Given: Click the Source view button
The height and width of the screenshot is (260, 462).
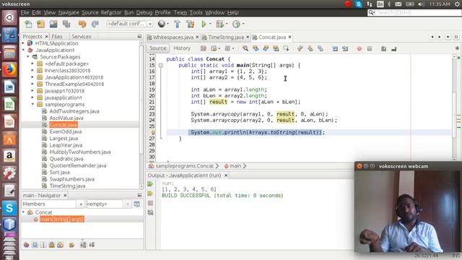Looking at the screenshot, I should click(x=158, y=48).
